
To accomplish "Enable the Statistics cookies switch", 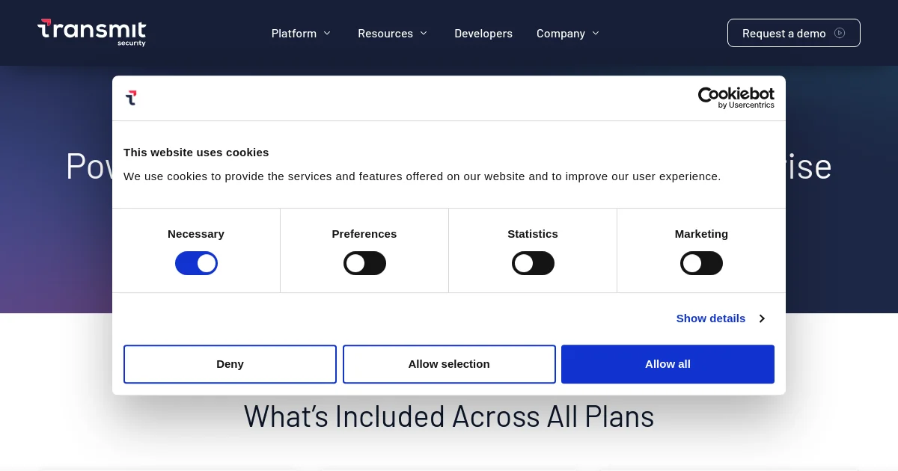I will pyautogui.click(x=533, y=263).
